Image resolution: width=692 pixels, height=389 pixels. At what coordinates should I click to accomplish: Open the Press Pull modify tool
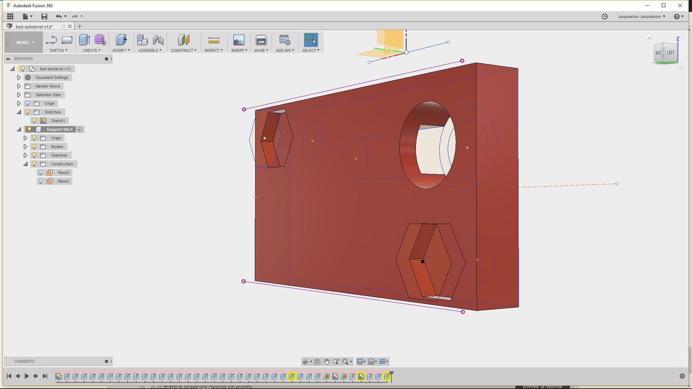click(x=121, y=40)
